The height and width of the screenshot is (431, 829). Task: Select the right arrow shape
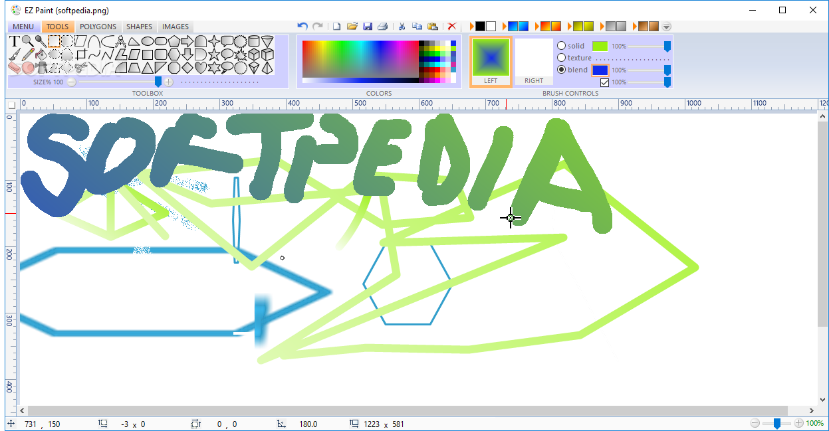coord(187,41)
